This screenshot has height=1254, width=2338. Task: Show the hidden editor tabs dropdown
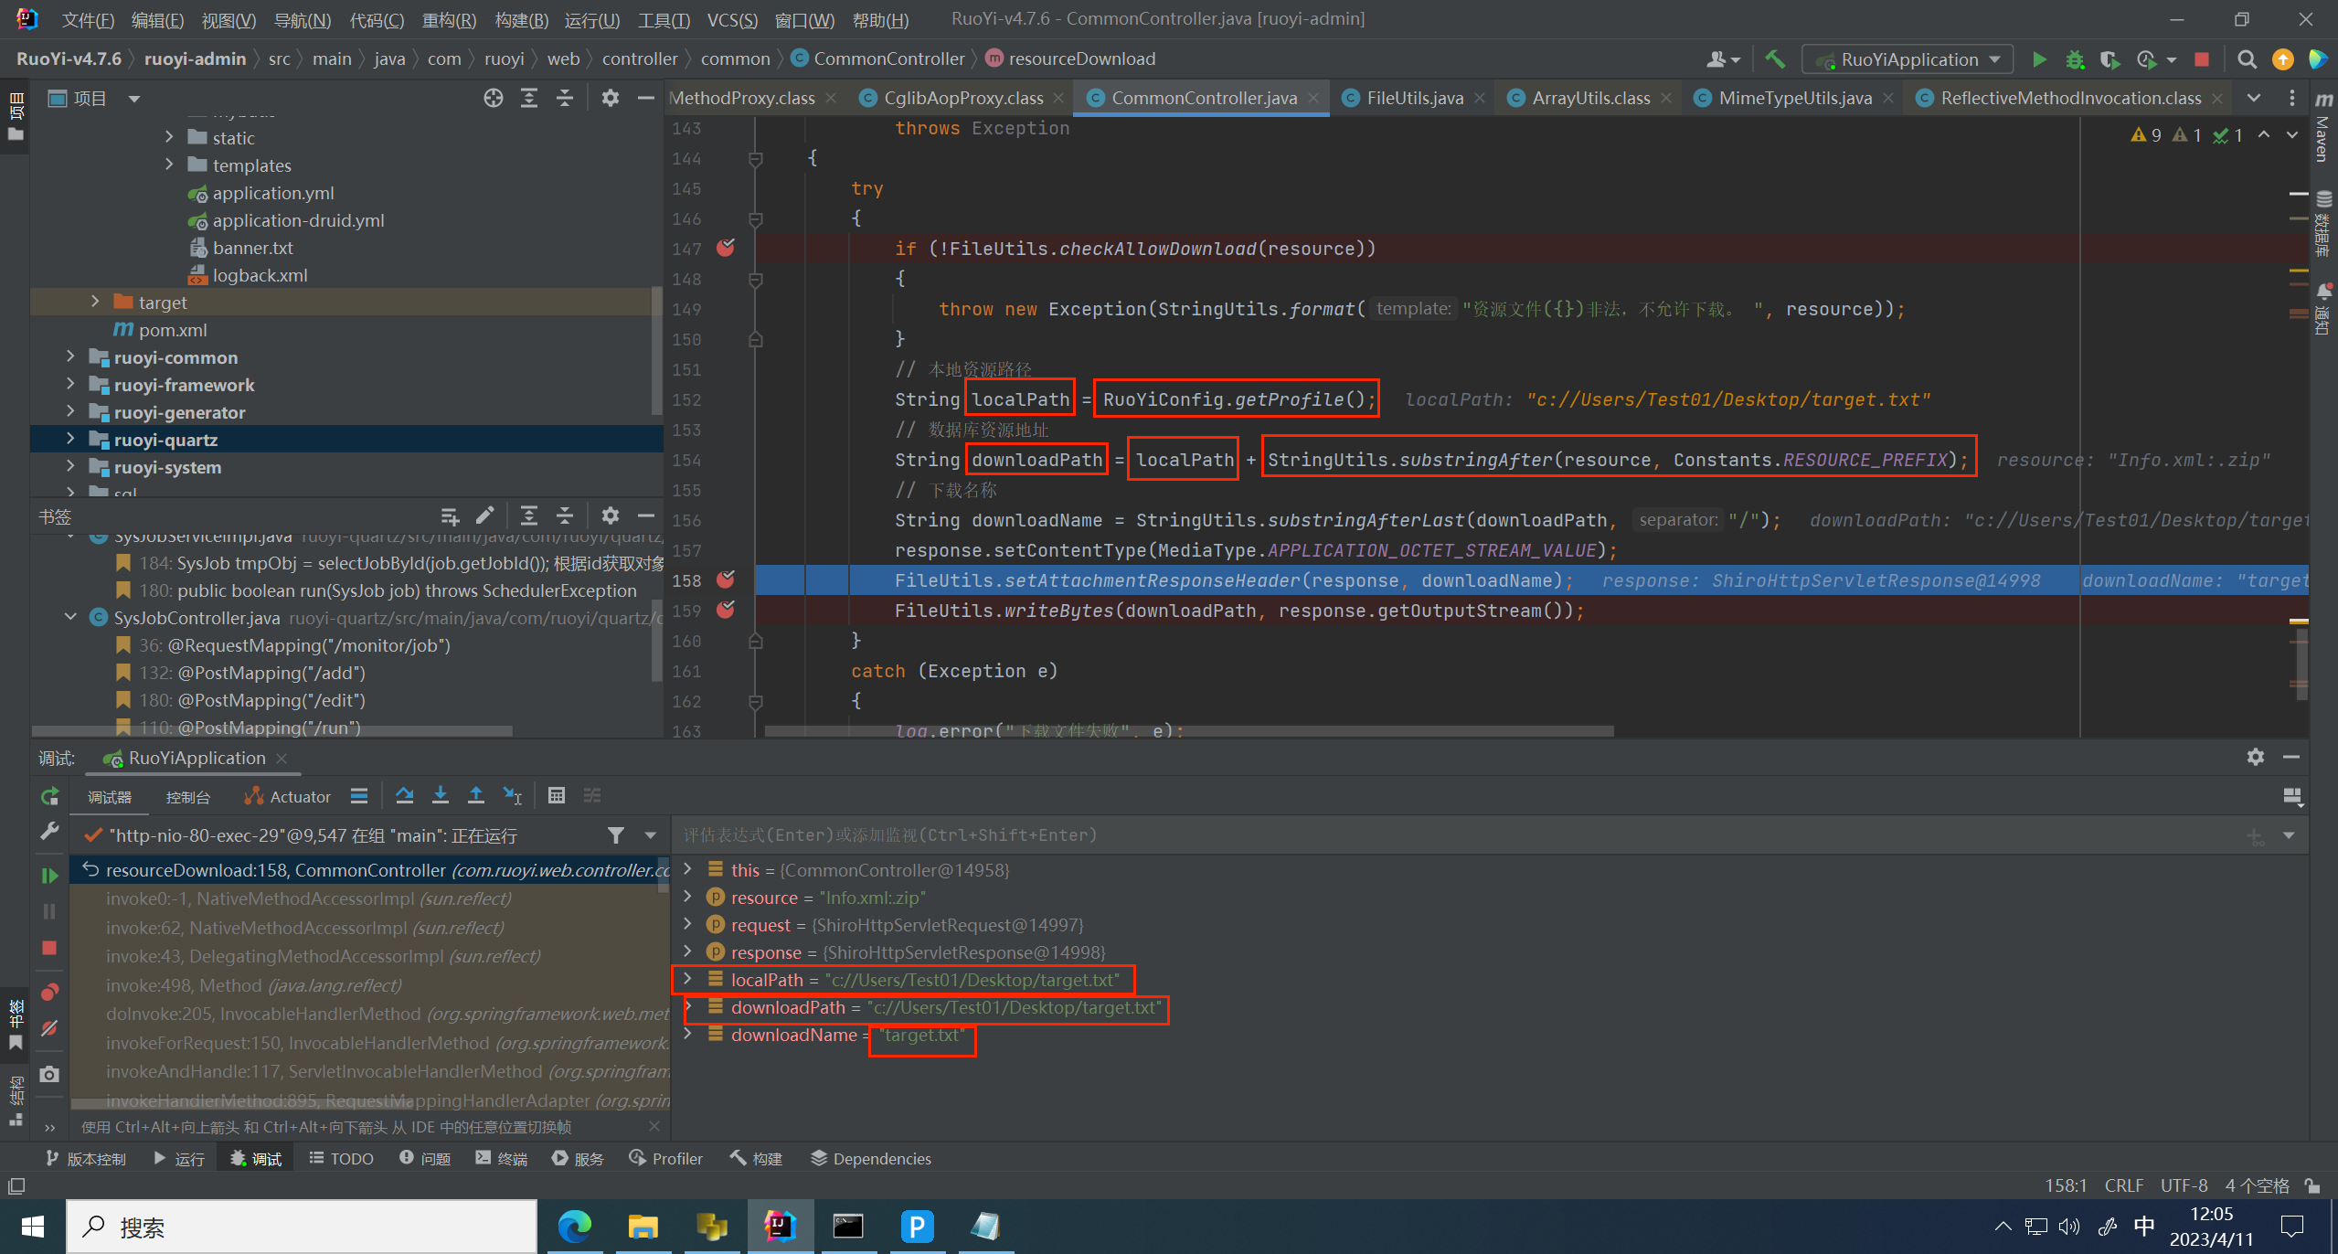(2254, 98)
